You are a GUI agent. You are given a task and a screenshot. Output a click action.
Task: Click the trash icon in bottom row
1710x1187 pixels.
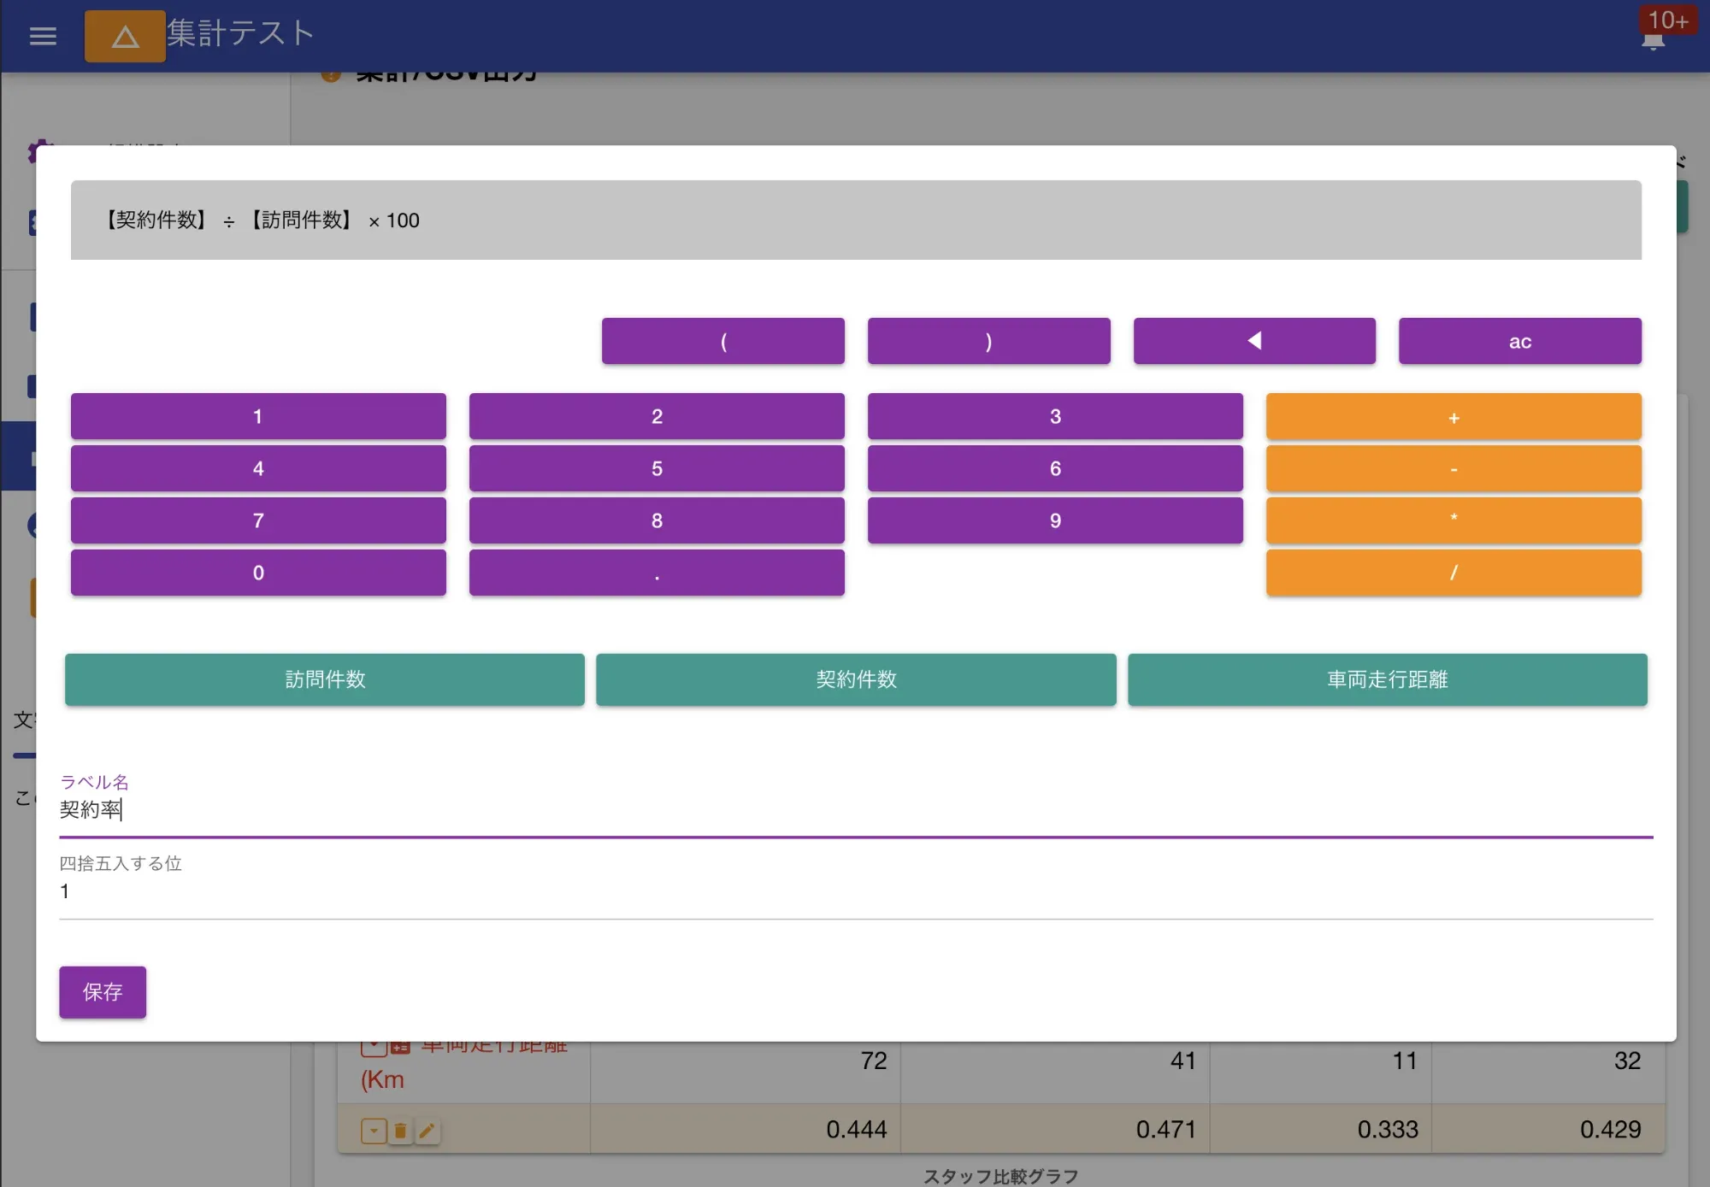400,1131
